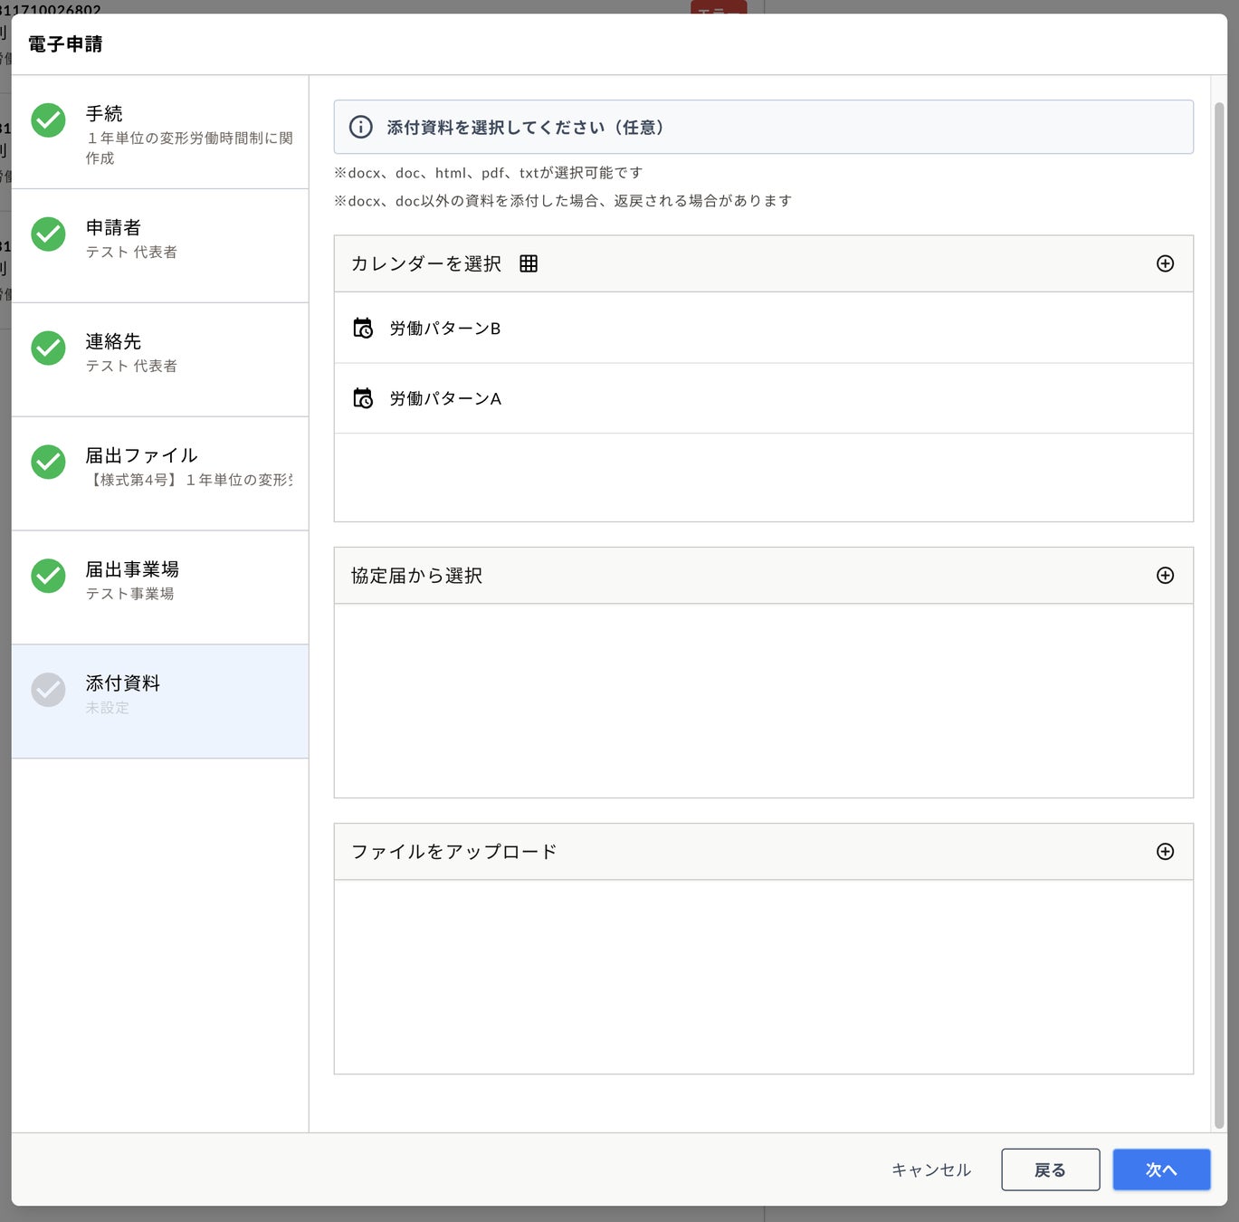The height and width of the screenshot is (1222, 1239).
Task: Select the 労働パターンA calendar row
Action: (763, 398)
